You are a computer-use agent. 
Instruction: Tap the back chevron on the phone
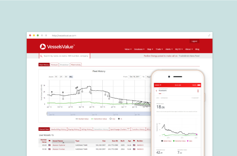coord(156,91)
